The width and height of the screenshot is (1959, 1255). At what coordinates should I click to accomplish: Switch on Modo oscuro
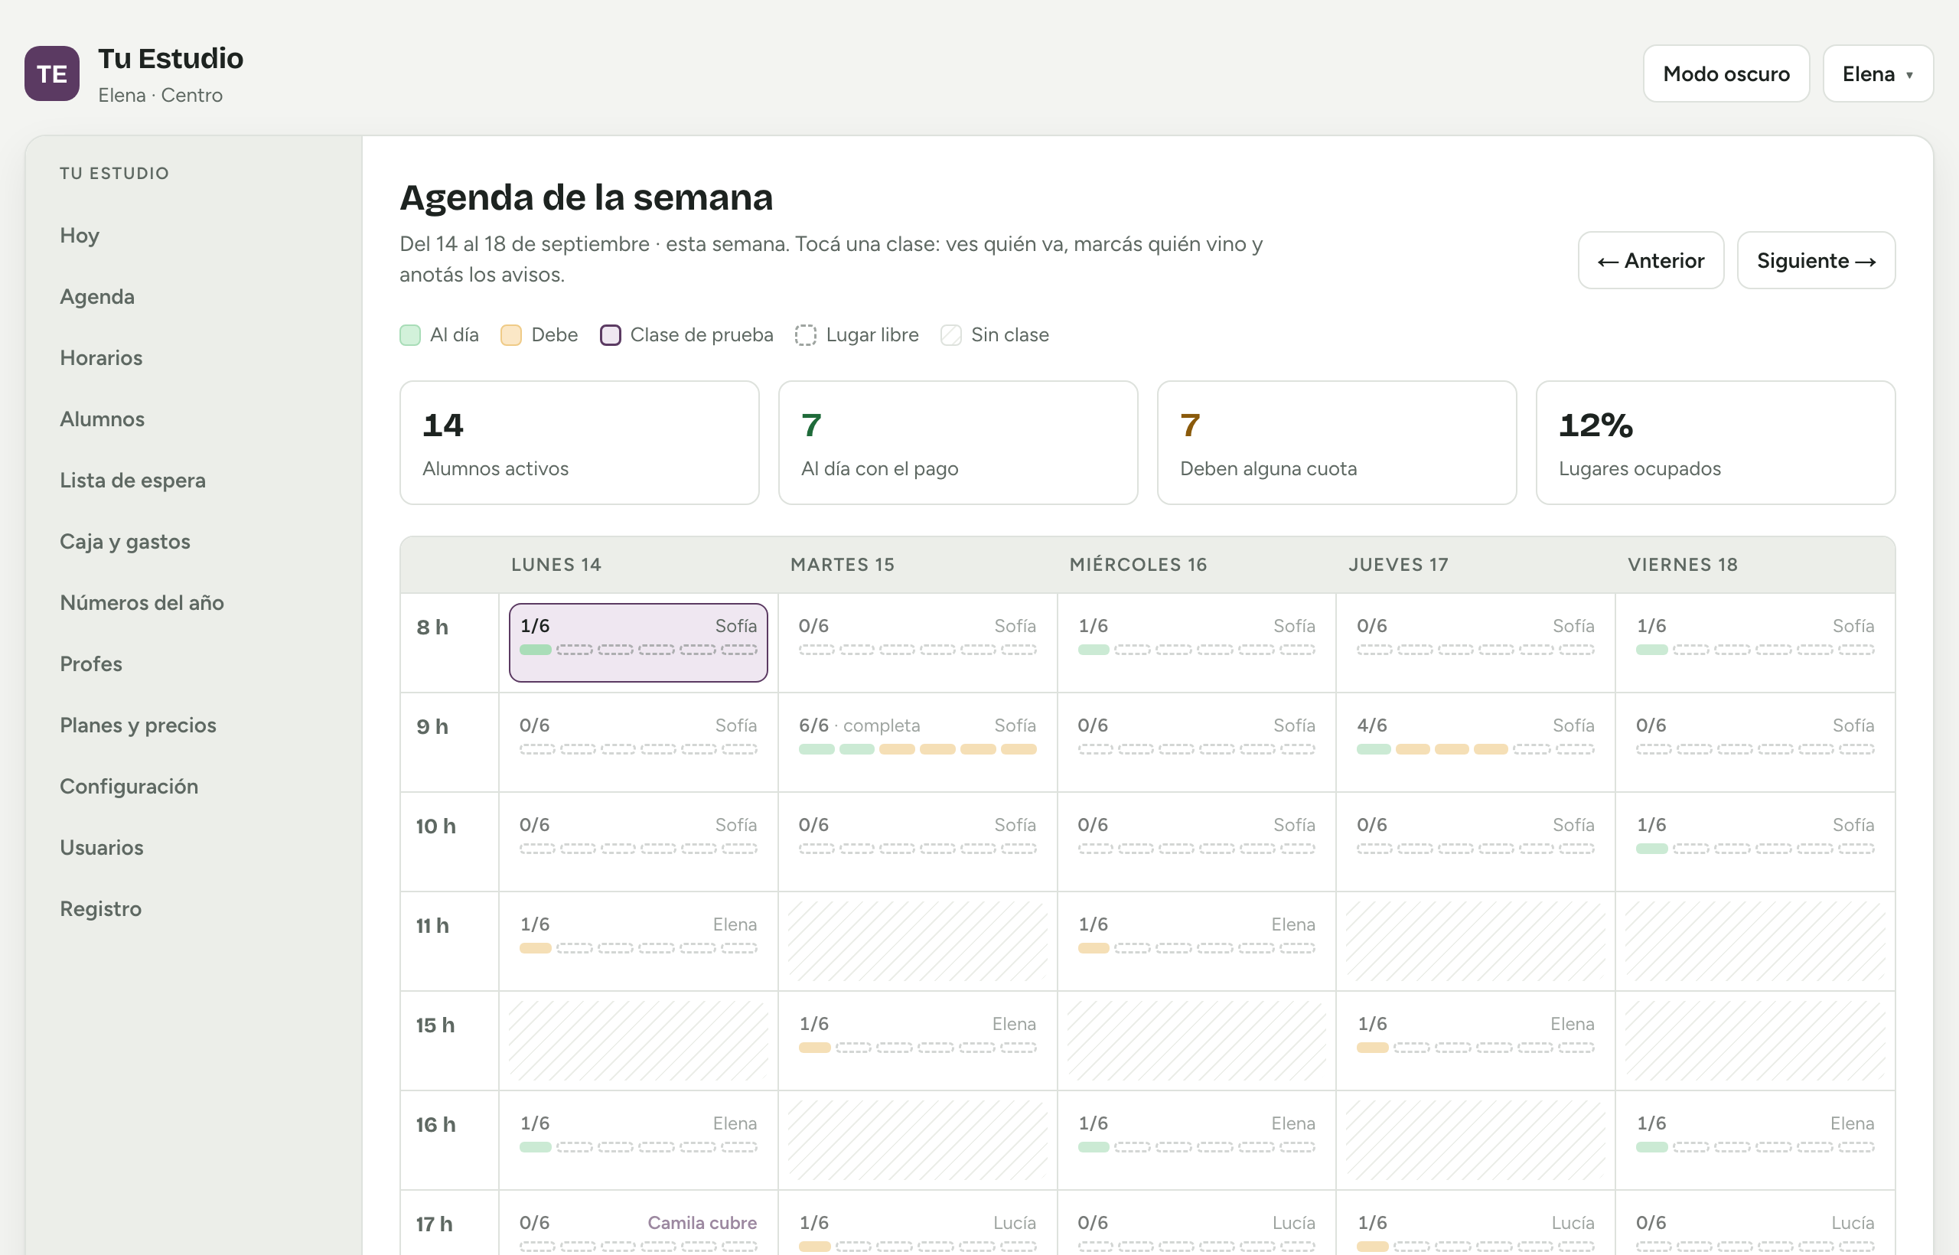[1726, 73]
